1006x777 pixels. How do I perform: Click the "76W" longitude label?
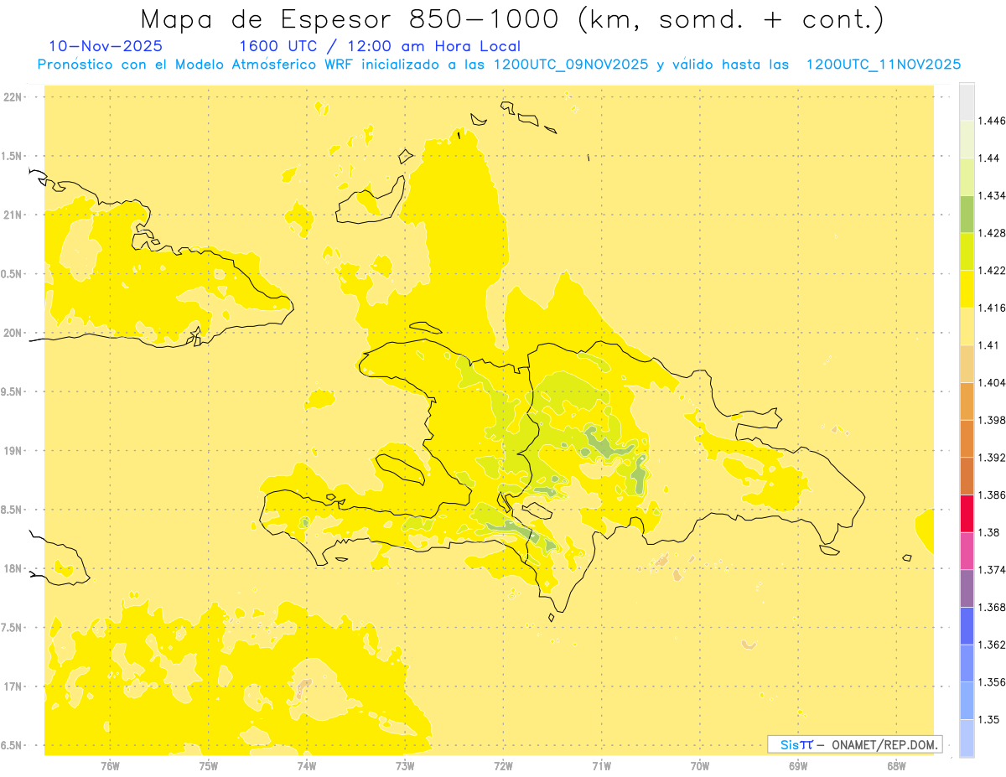(x=110, y=765)
